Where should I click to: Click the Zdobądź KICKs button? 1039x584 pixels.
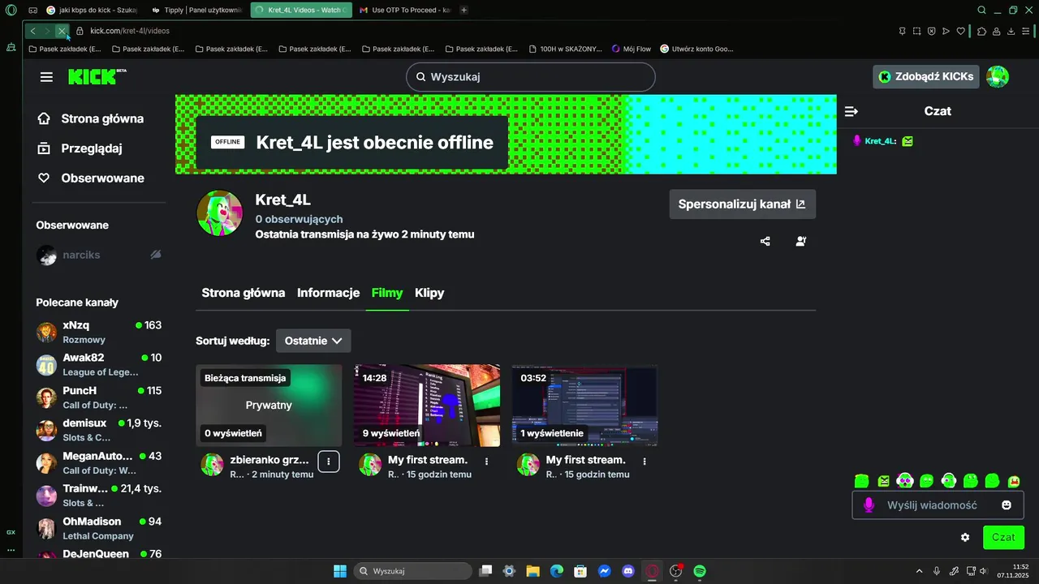coord(926,77)
